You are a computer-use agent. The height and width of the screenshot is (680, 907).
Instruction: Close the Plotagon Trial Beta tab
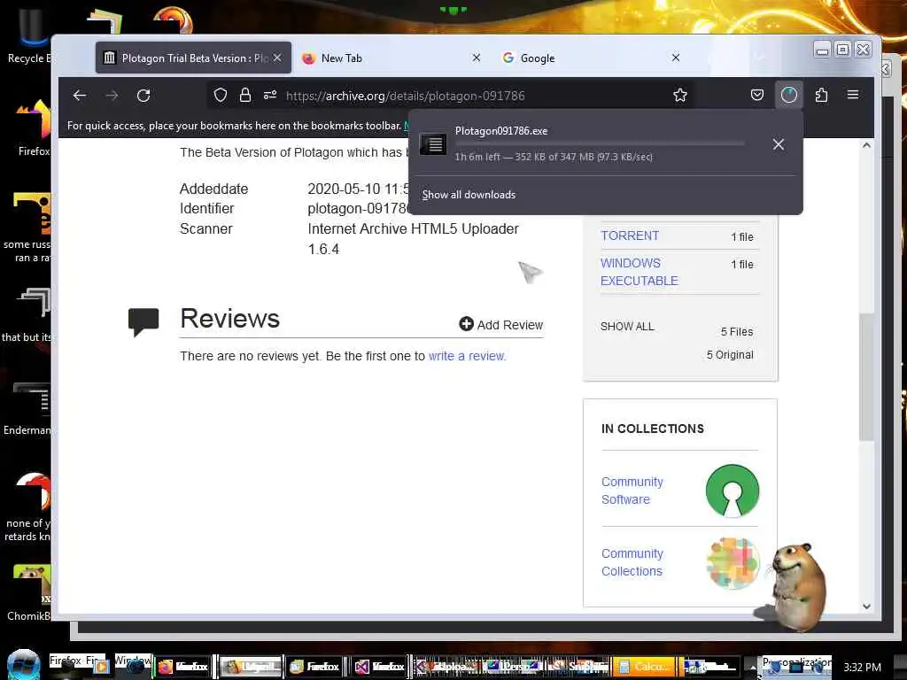pyautogui.click(x=277, y=58)
